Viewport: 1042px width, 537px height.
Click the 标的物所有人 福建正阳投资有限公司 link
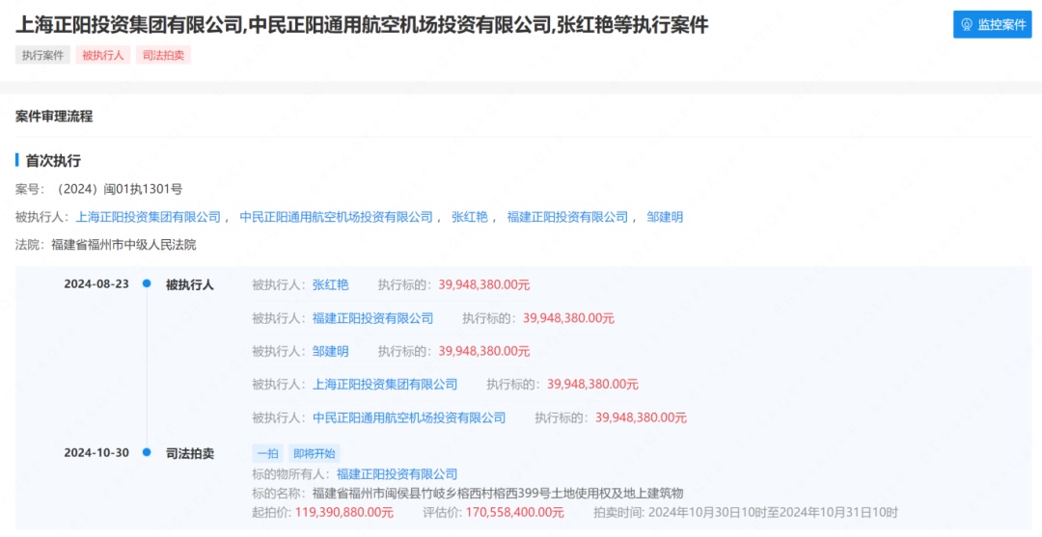(397, 474)
